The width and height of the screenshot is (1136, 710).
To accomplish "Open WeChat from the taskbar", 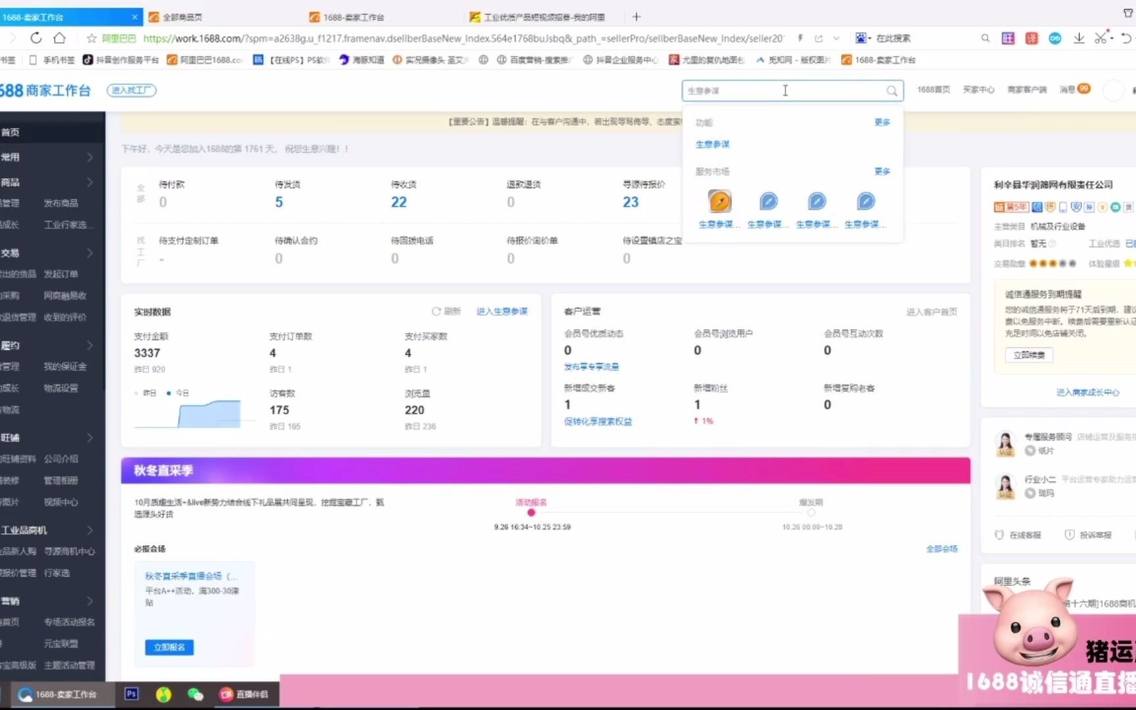I will [195, 694].
